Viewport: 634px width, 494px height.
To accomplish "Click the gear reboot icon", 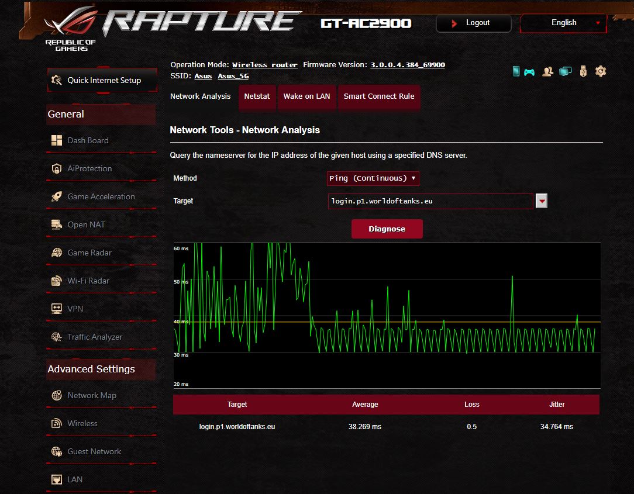I will click(601, 71).
